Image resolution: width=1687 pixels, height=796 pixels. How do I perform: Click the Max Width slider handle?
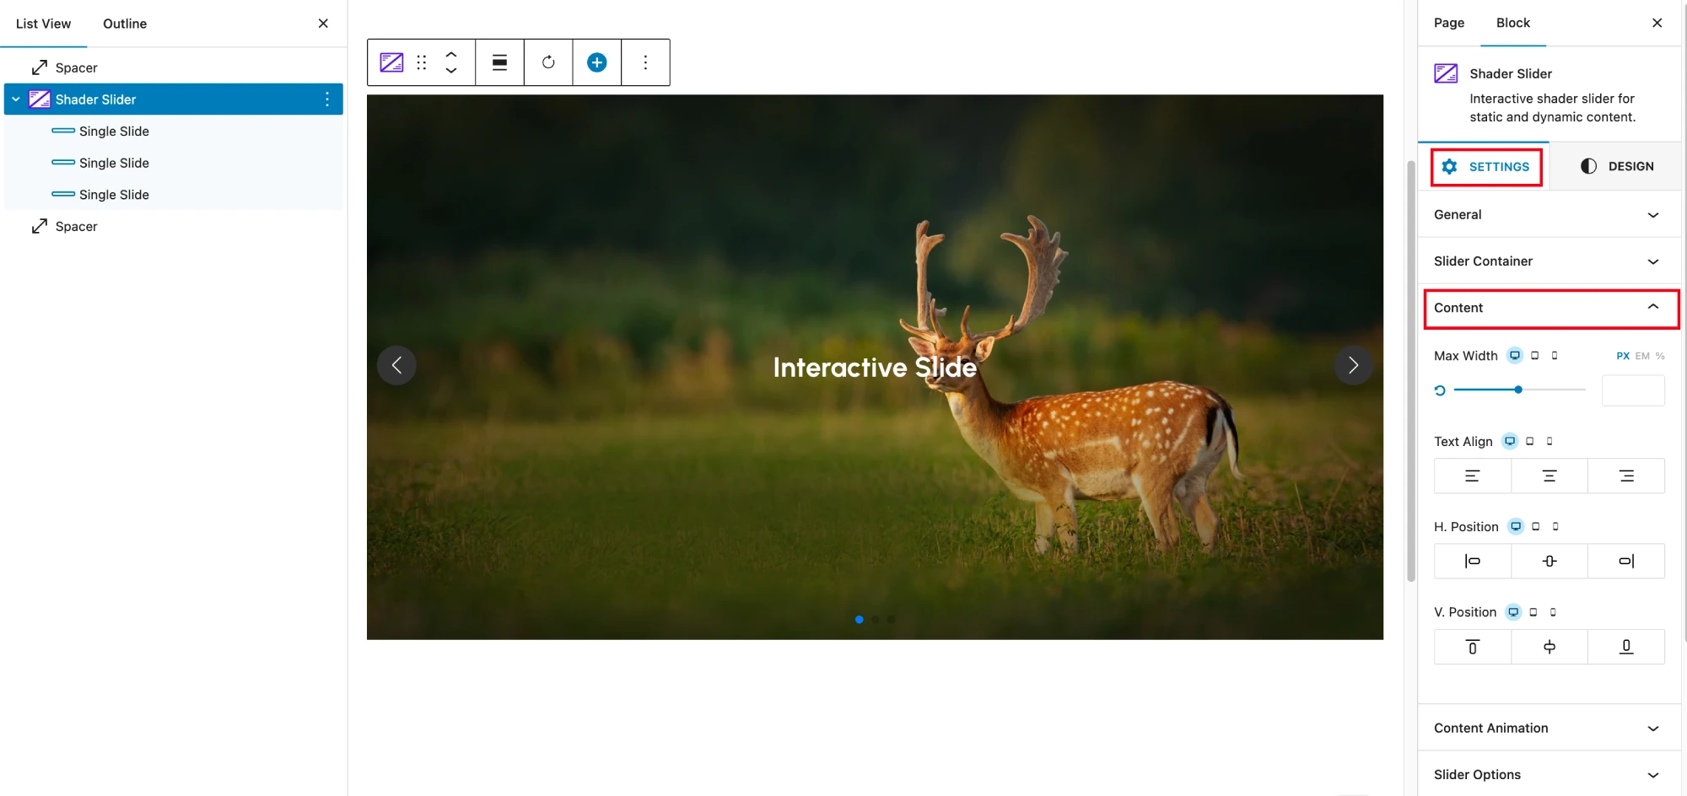1518,390
